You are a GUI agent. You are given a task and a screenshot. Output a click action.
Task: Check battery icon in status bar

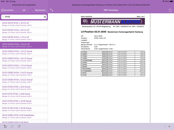coord(171,1)
